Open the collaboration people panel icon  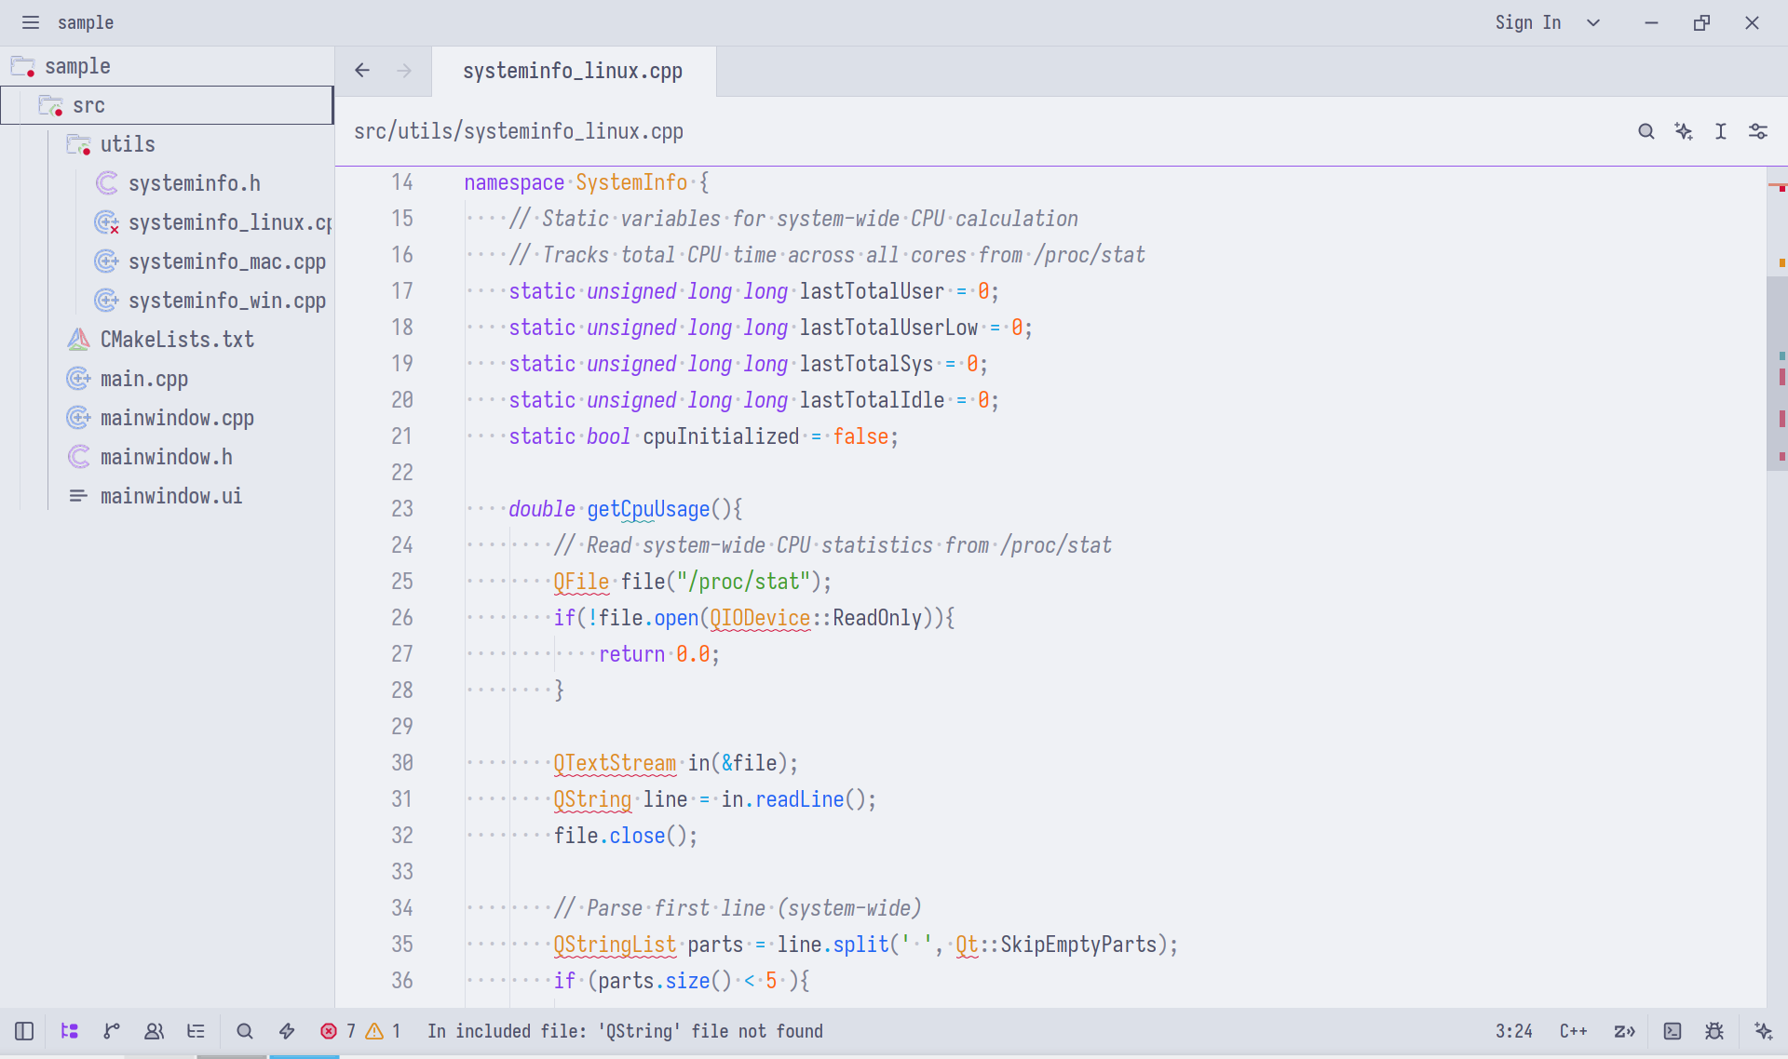coord(155,1031)
